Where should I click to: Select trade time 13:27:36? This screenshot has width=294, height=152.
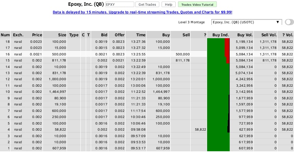point(138,42)
